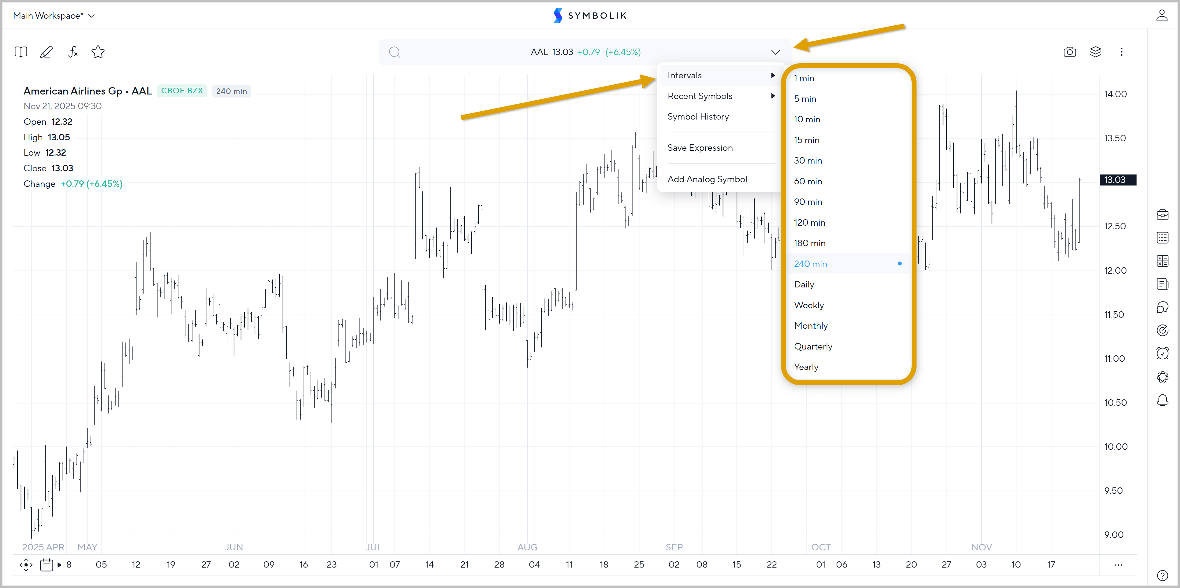Screen dimensions: 1180x588
Task: Collapse the symbol bar chevron dropdown
Action: pos(775,52)
